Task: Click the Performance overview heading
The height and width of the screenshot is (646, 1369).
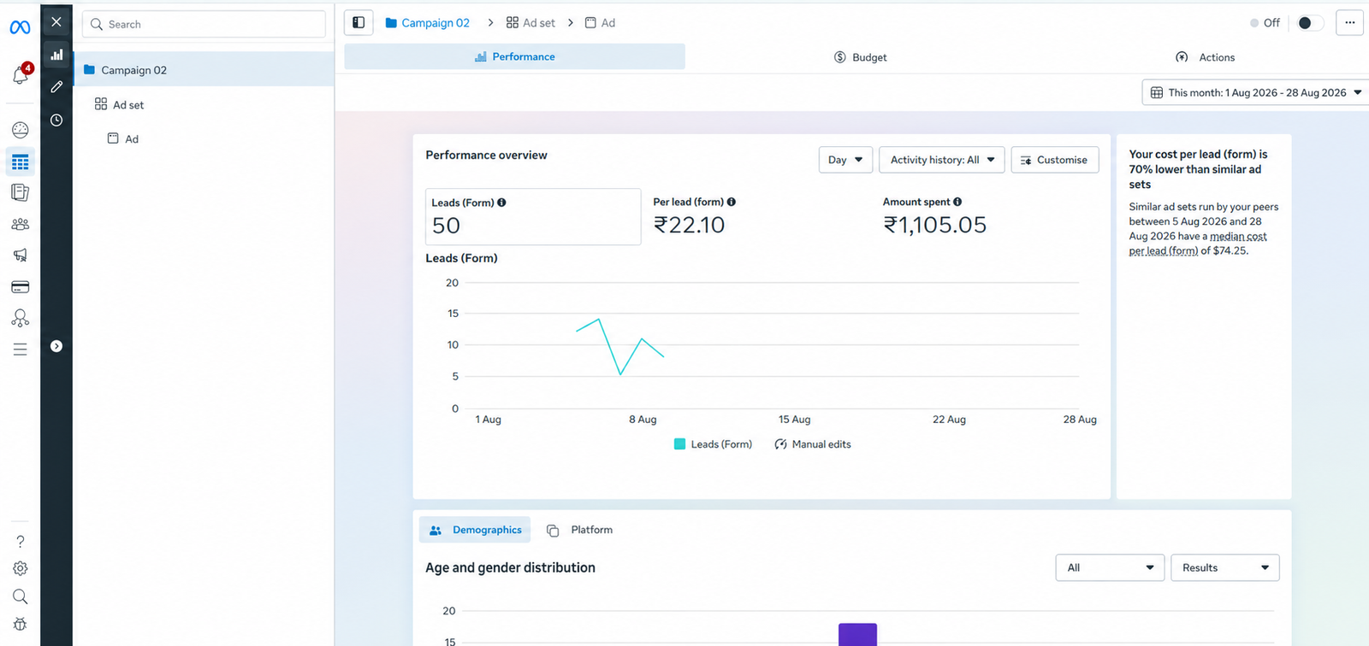Action: [x=486, y=155]
